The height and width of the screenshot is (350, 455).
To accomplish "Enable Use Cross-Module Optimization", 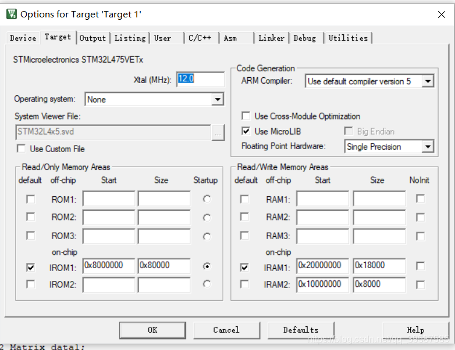I will point(246,116).
